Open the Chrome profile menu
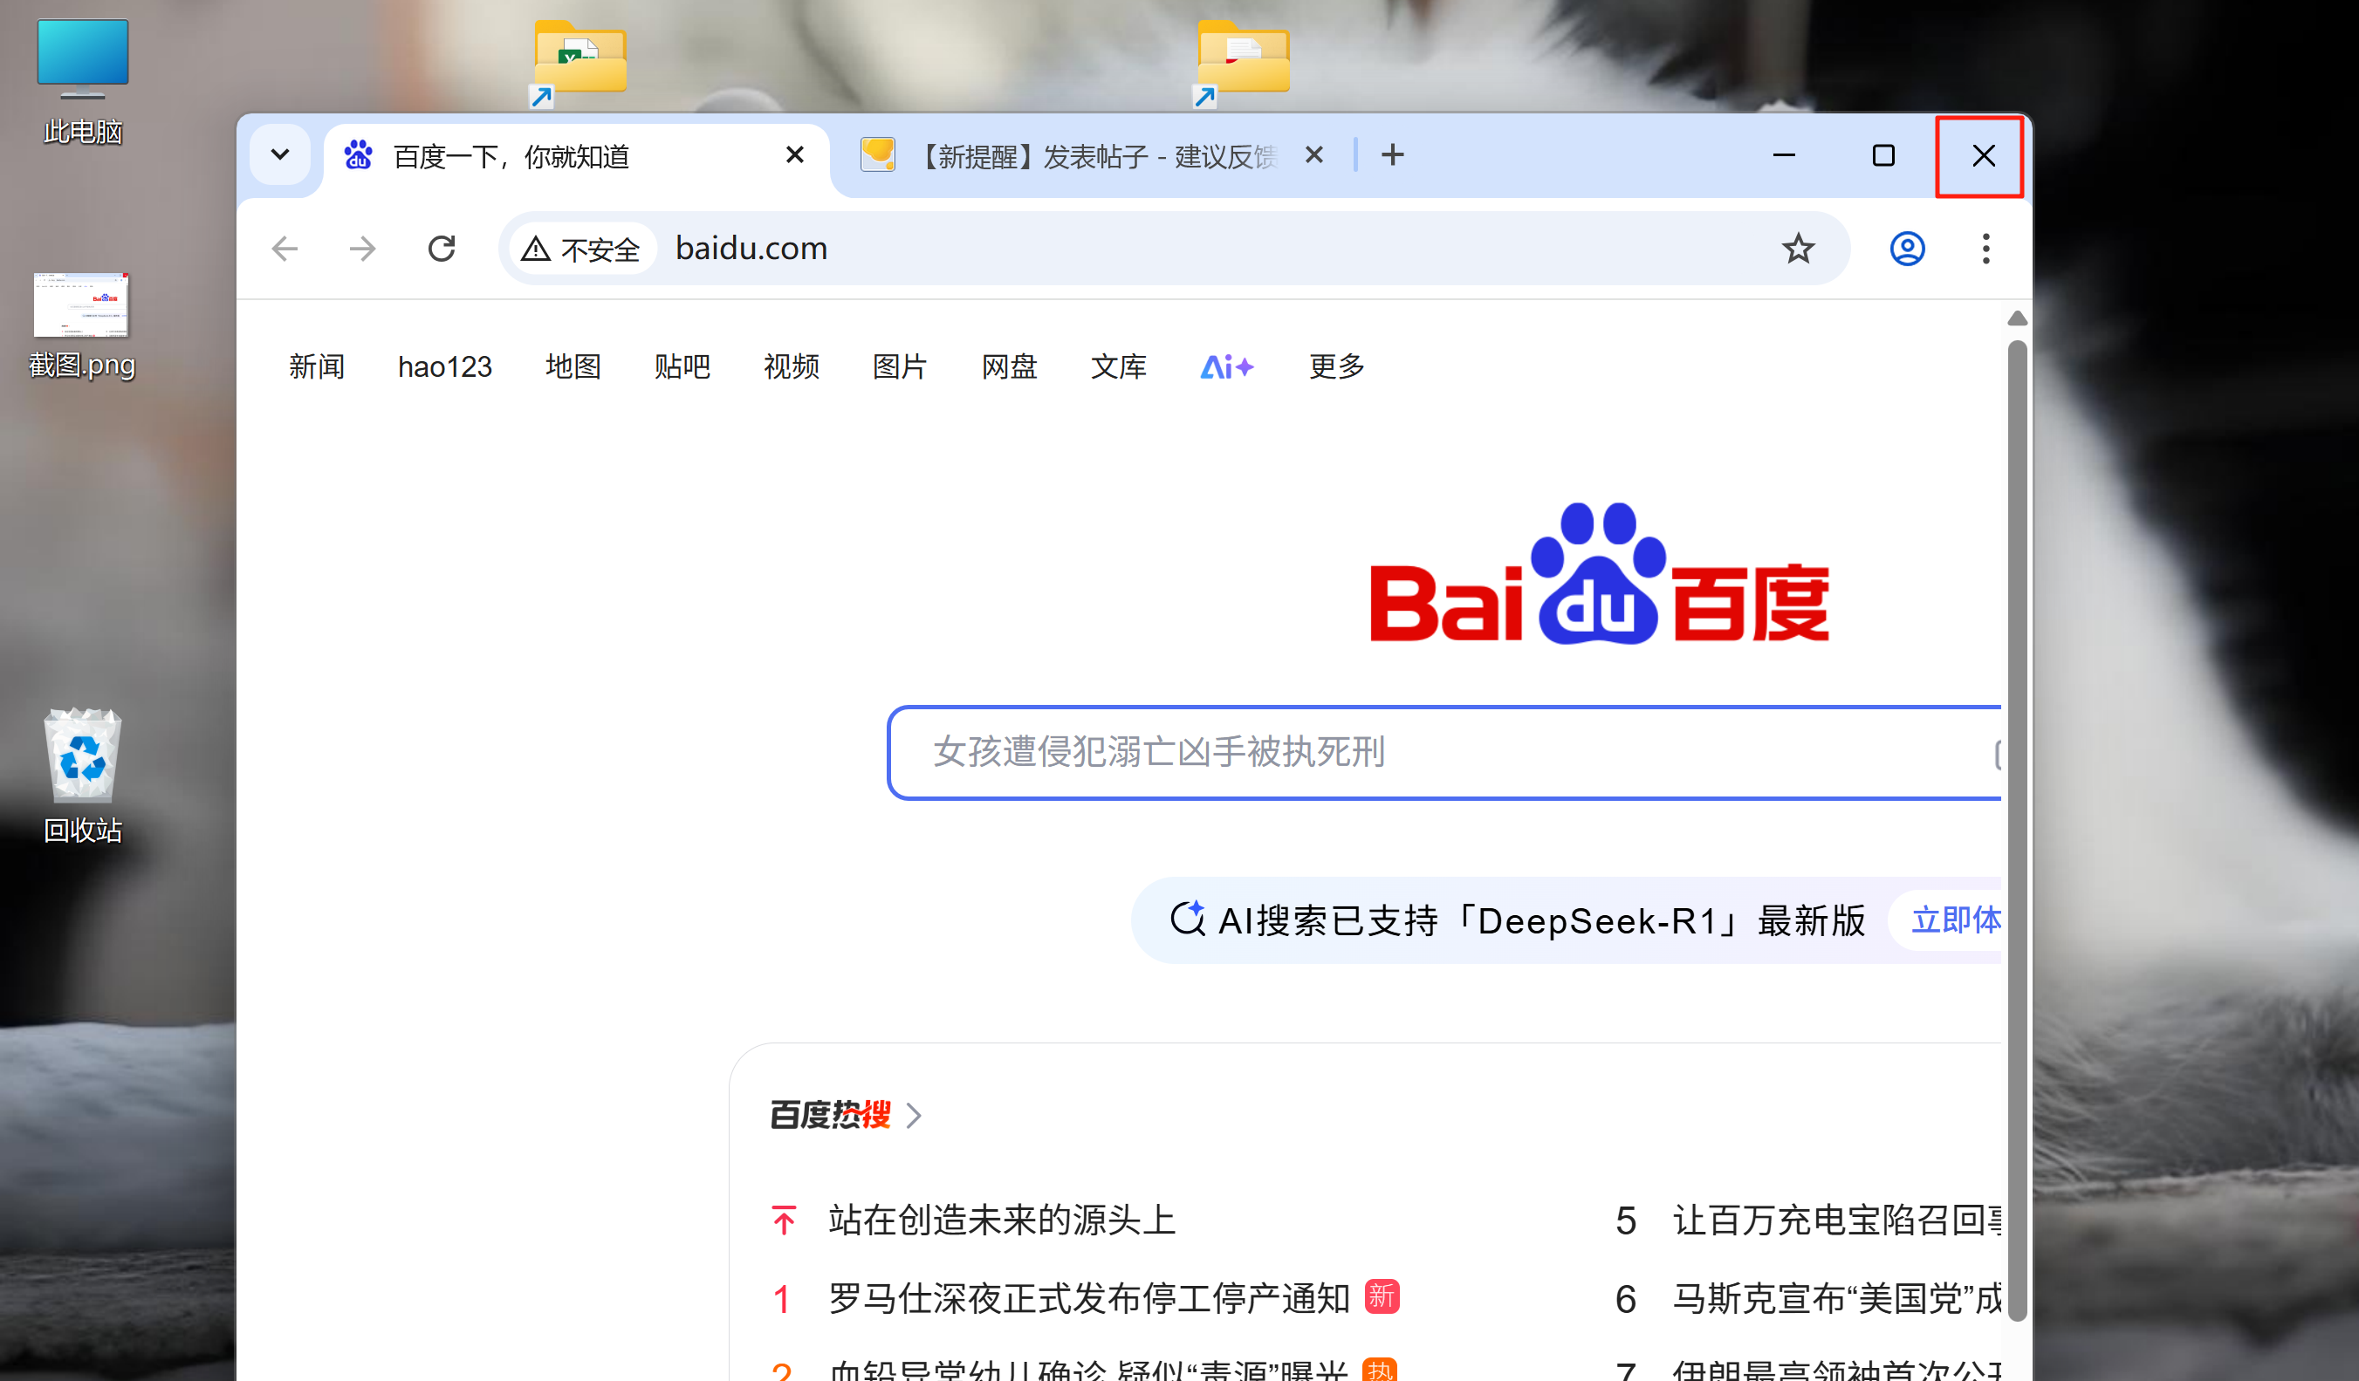 click(1907, 249)
